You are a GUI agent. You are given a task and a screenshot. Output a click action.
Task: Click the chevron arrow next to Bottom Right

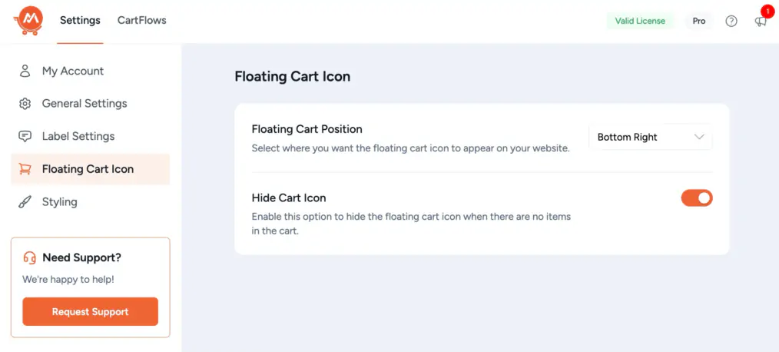point(699,138)
